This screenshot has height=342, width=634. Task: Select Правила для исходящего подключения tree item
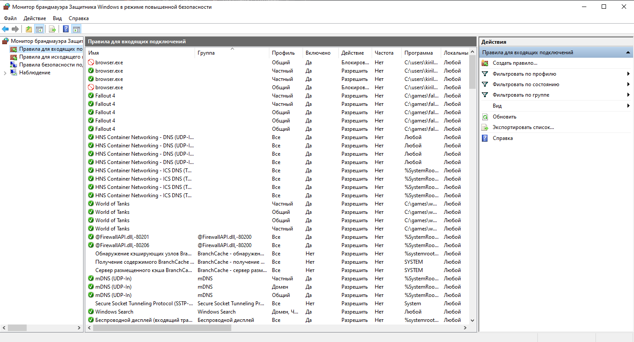click(50, 57)
